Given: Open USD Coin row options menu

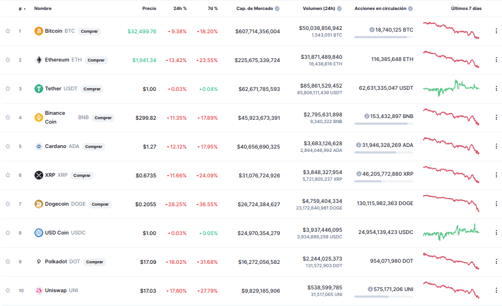Looking at the screenshot, I should [x=496, y=232].
